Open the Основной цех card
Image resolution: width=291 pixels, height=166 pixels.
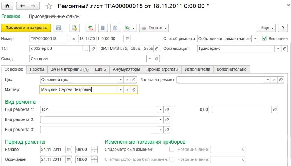pos(134,80)
